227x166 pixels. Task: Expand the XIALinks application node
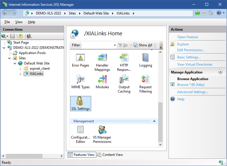coord(21,74)
